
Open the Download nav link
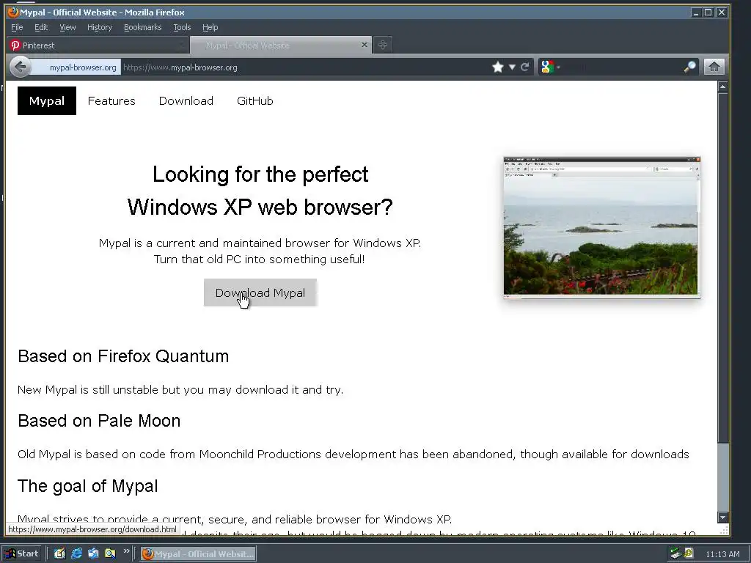(x=186, y=101)
